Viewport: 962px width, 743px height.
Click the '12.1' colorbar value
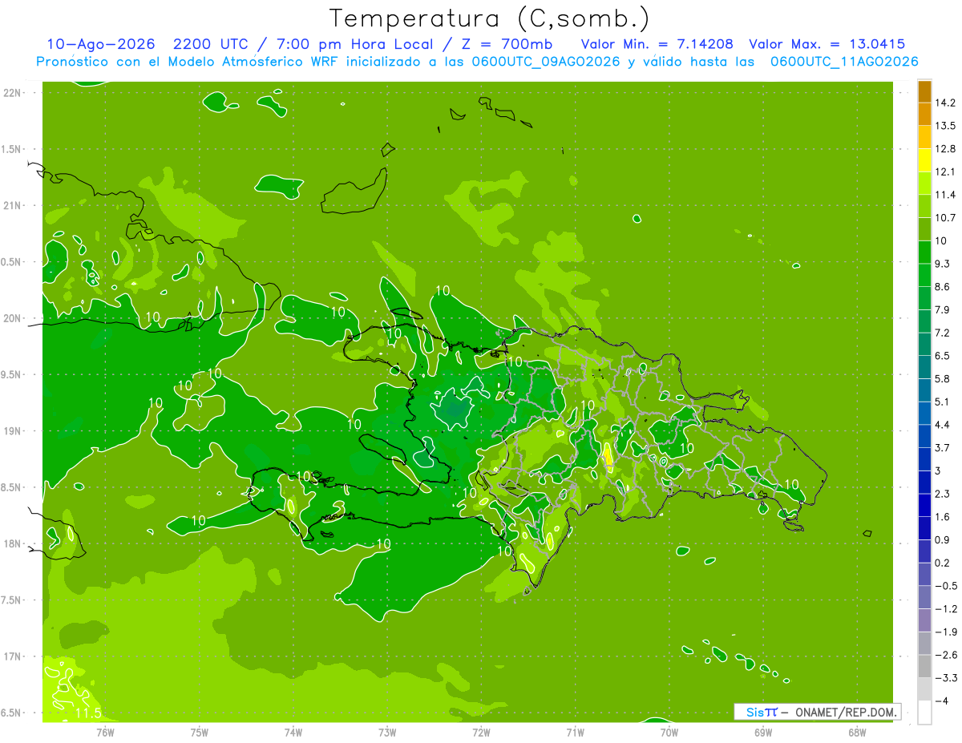pos(945,172)
